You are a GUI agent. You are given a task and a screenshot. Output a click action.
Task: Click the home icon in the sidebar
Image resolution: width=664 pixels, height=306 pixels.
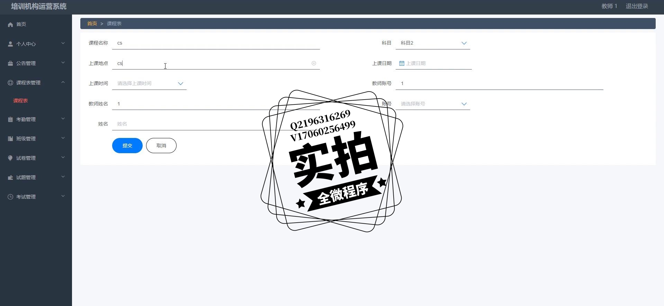pos(10,25)
